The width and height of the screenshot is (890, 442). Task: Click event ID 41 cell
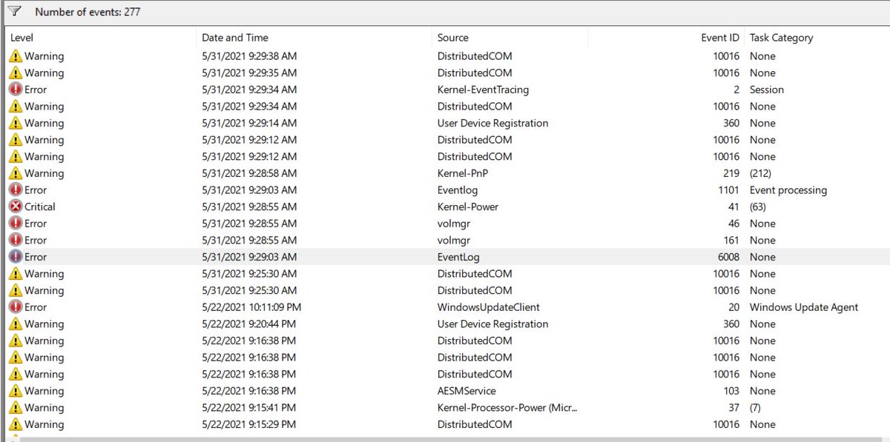734,207
